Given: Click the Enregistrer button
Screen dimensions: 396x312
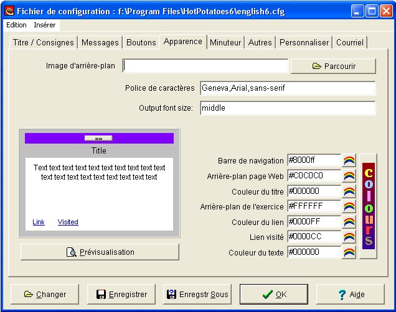Looking at the screenshot, I should 121,295.
